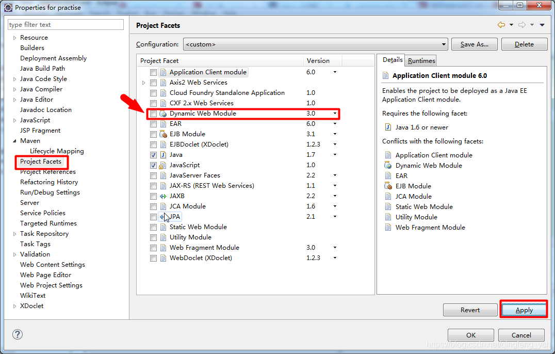Click the back navigation arrow icon
Image resolution: width=555 pixels, height=354 pixels.
(501, 25)
